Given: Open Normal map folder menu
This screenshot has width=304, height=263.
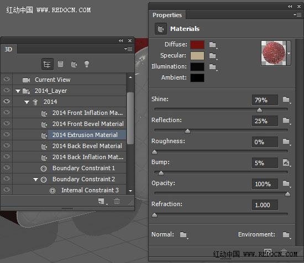Looking at the screenshot, I should coord(184,235).
